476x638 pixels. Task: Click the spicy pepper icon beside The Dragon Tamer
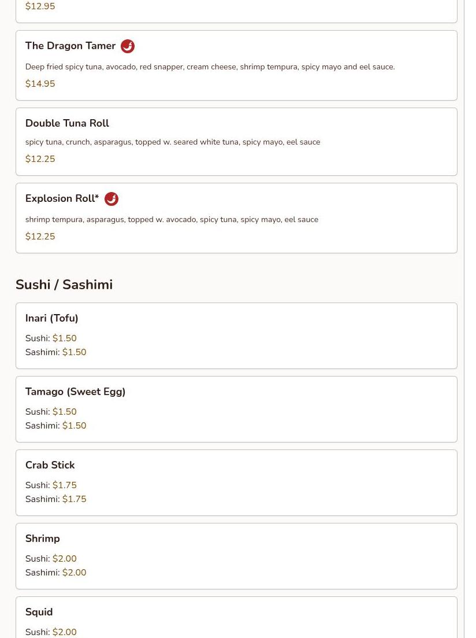pyautogui.click(x=128, y=46)
